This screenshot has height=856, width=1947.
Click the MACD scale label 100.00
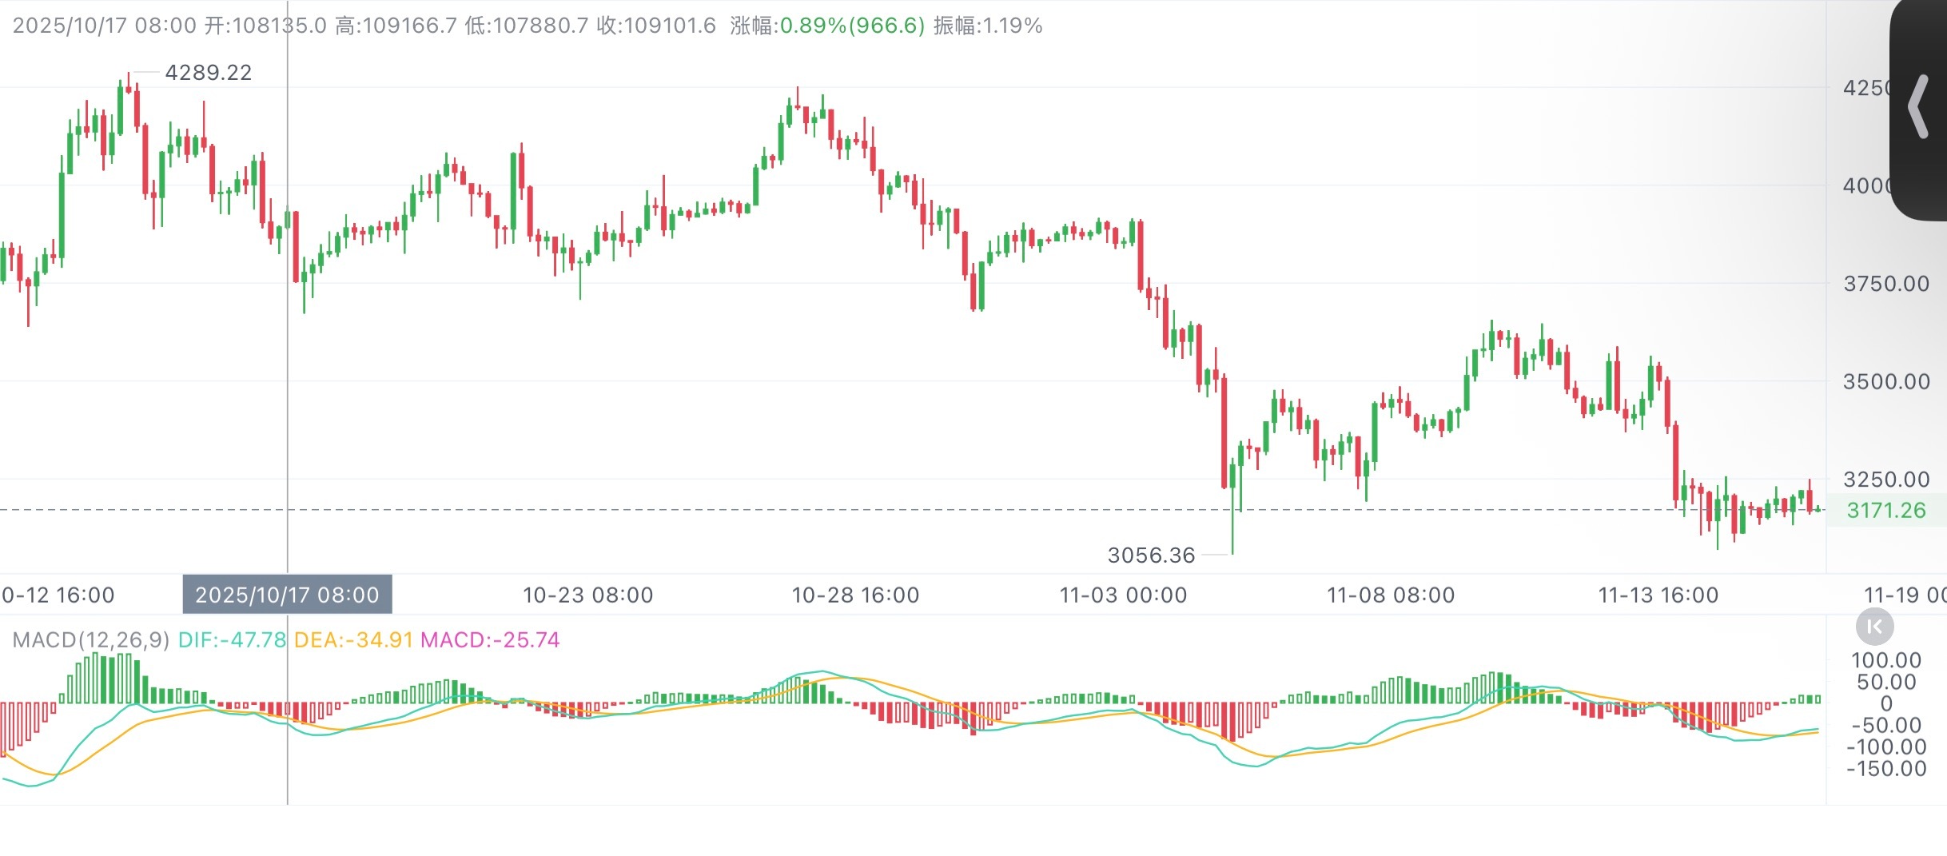[1886, 660]
